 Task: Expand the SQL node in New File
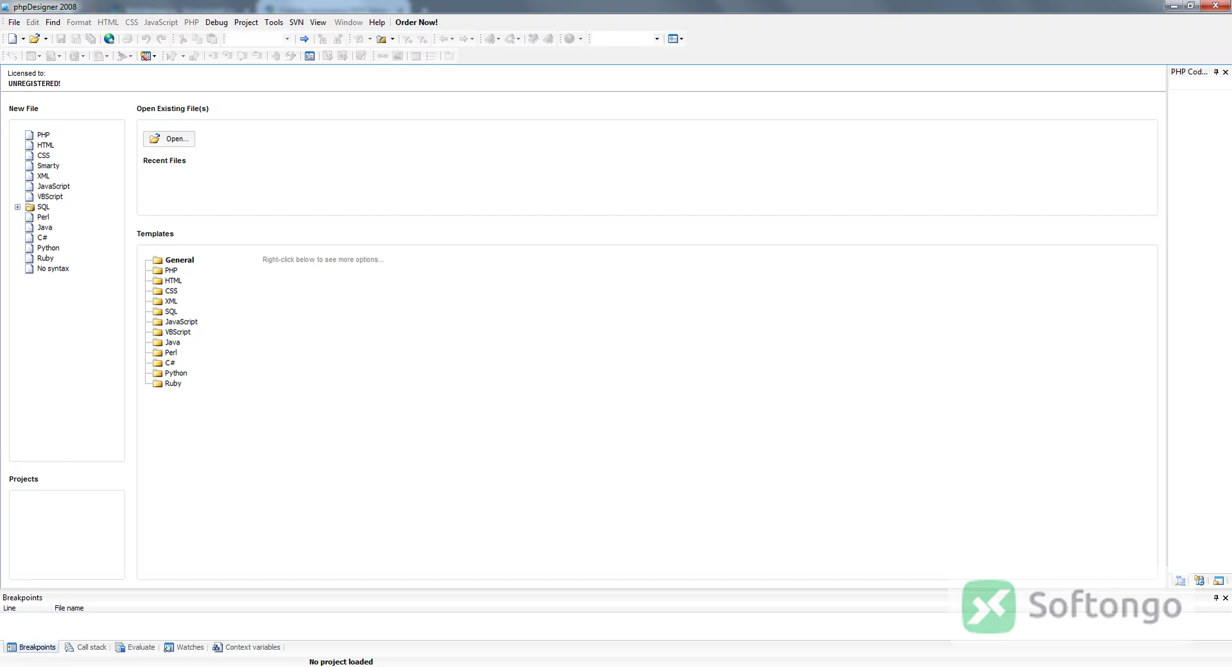[18, 207]
